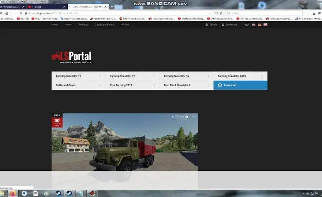The image size is (322, 197).
Task: Expand the Farming Simulator 2013 submenu dots
Action: 262,76
